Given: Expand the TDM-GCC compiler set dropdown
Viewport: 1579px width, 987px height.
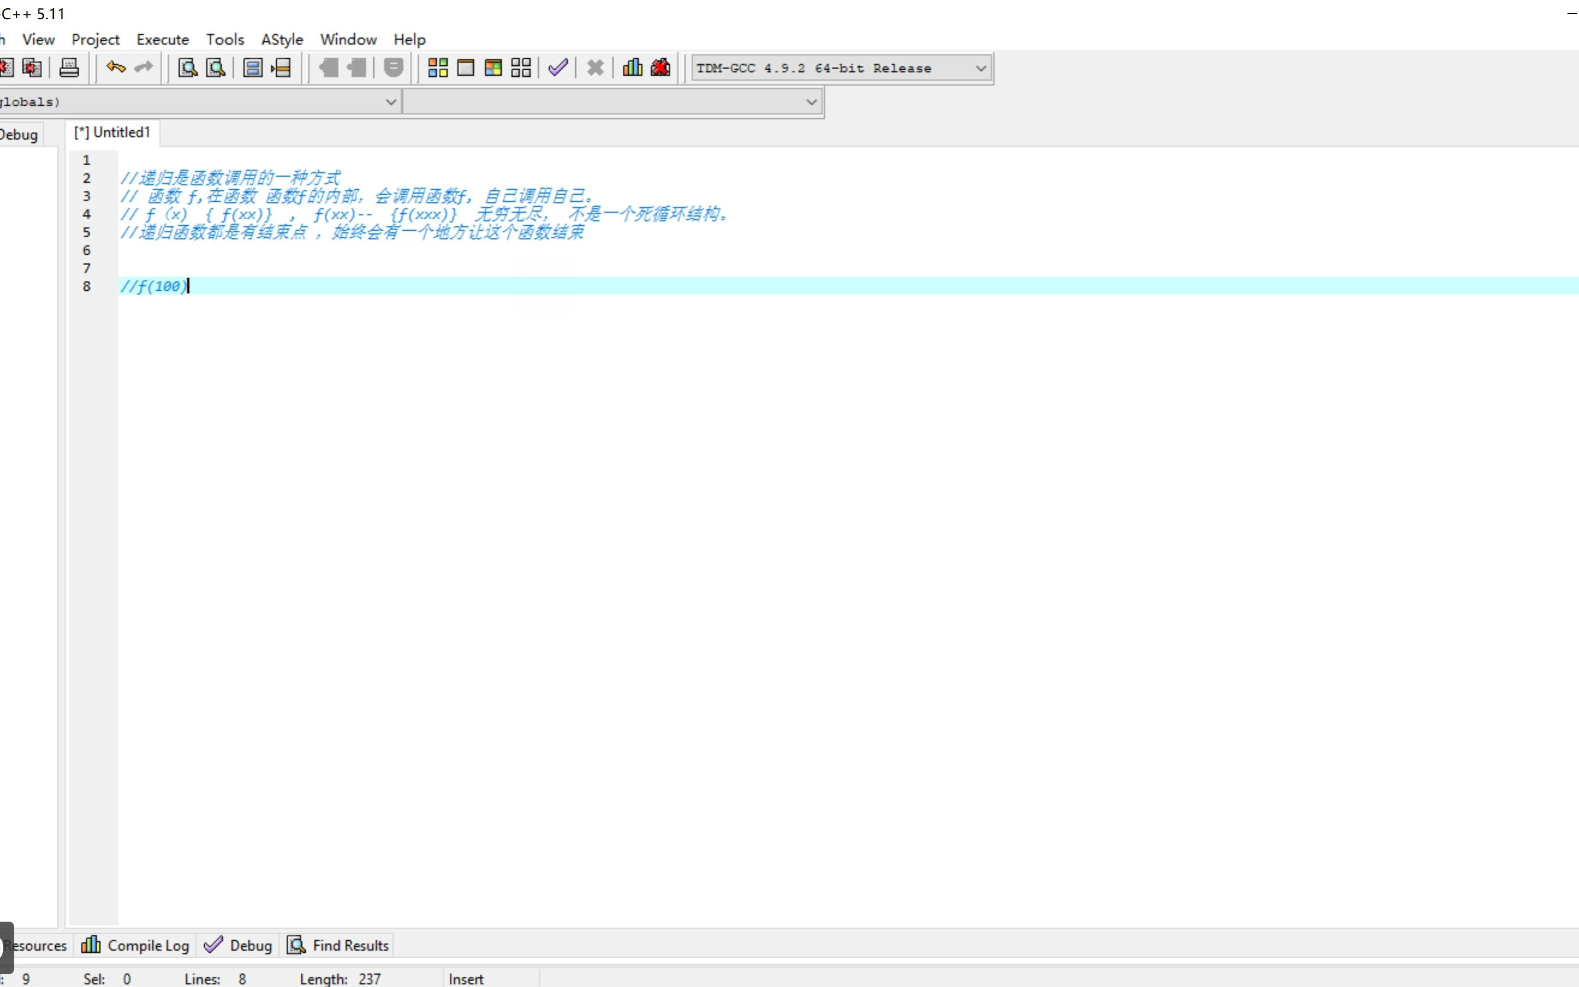Looking at the screenshot, I should tap(980, 69).
